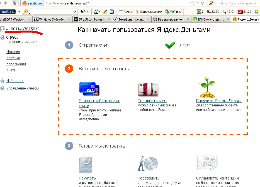260x187 pixels.
Task: Click the mail.ru toolbar logo
Action: coord(8,12)
